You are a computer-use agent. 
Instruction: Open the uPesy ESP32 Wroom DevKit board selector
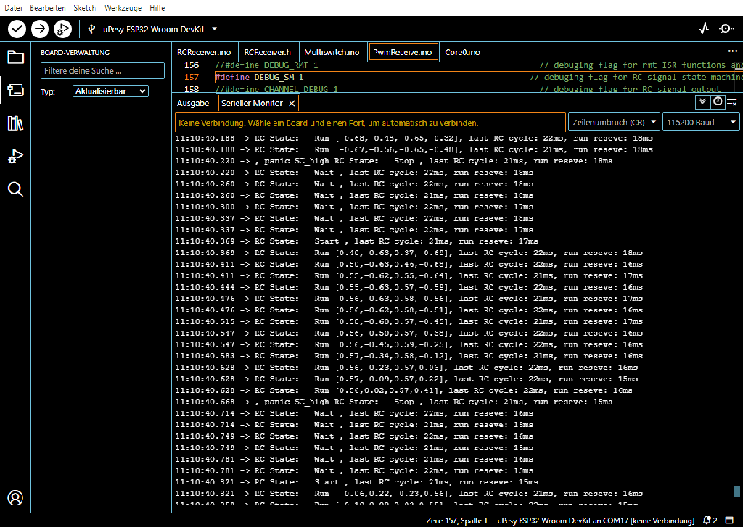click(151, 29)
